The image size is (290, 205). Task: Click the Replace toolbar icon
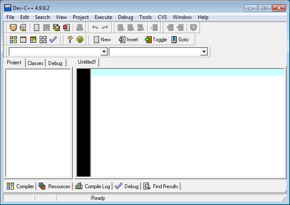click(131, 28)
